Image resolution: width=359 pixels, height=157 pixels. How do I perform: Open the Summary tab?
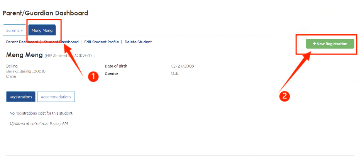(x=14, y=30)
